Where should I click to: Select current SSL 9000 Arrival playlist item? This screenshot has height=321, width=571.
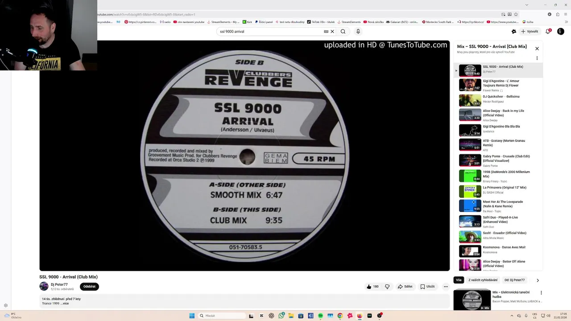tap(499, 70)
